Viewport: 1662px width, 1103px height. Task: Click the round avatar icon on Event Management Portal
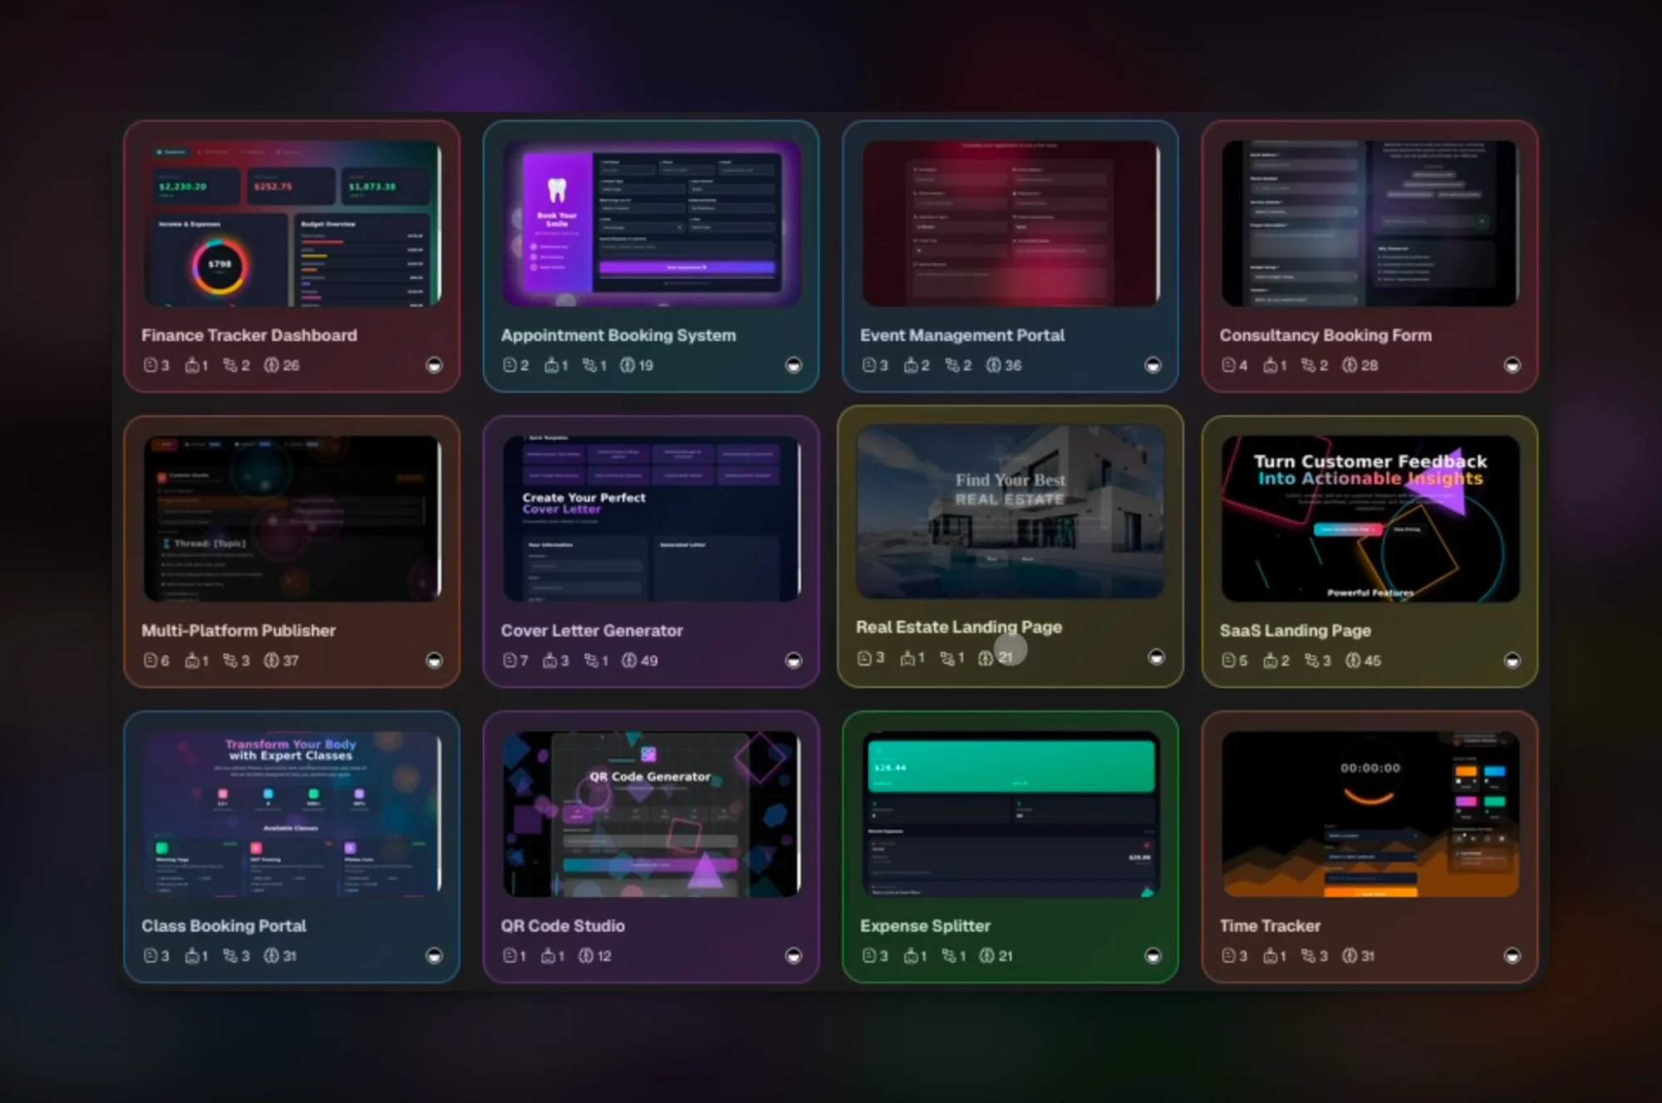(1153, 365)
